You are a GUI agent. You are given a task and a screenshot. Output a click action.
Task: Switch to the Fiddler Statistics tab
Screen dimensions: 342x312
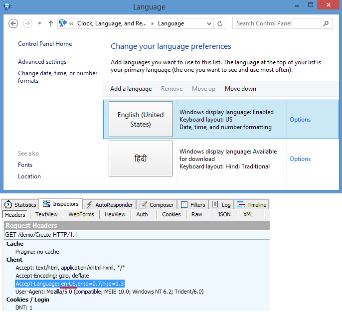click(20, 204)
